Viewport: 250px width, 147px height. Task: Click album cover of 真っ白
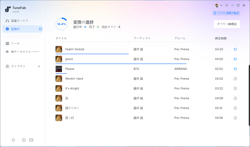click(x=59, y=118)
